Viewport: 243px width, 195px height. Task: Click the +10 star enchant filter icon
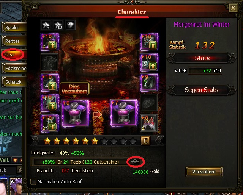point(58,25)
